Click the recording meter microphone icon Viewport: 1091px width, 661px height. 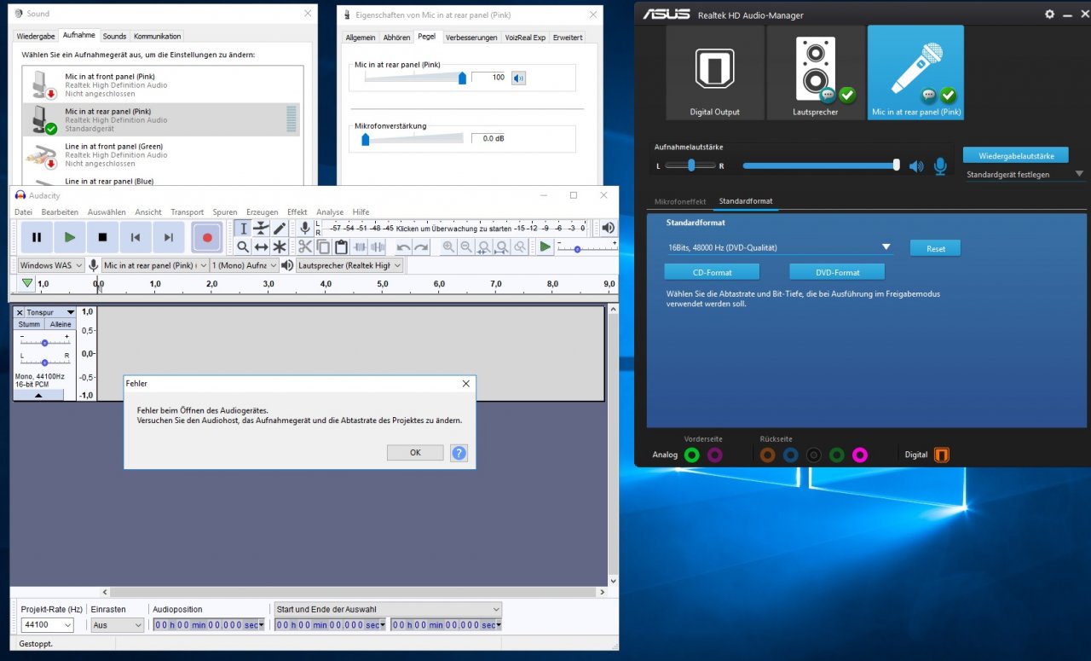tap(305, 228)
